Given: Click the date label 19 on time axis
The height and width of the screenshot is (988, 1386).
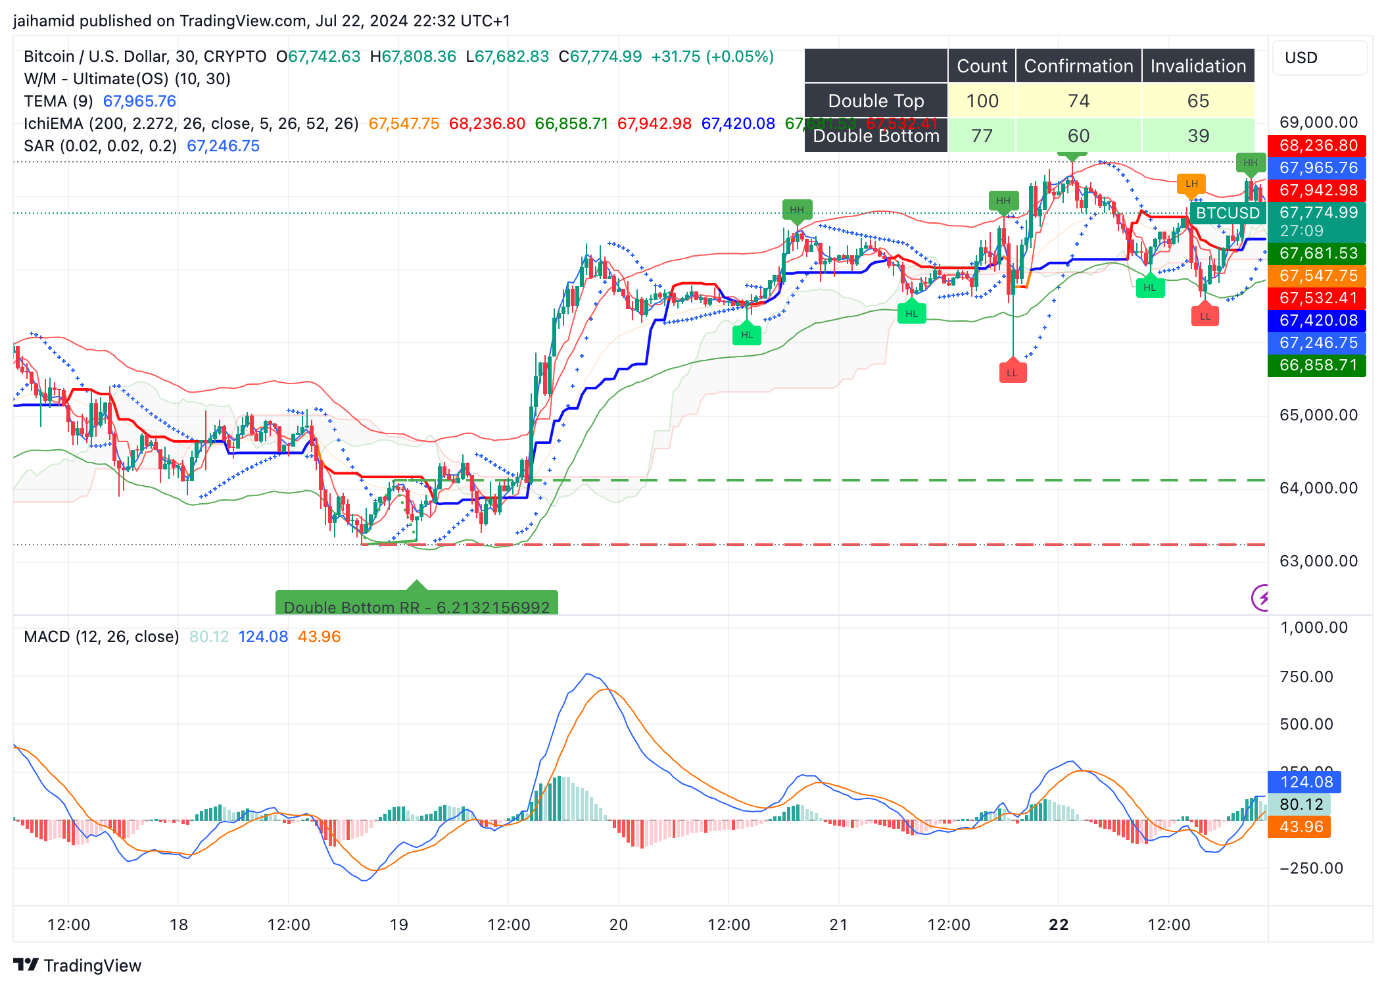Looking at the screenshot, I should click(x=399, y=925).
